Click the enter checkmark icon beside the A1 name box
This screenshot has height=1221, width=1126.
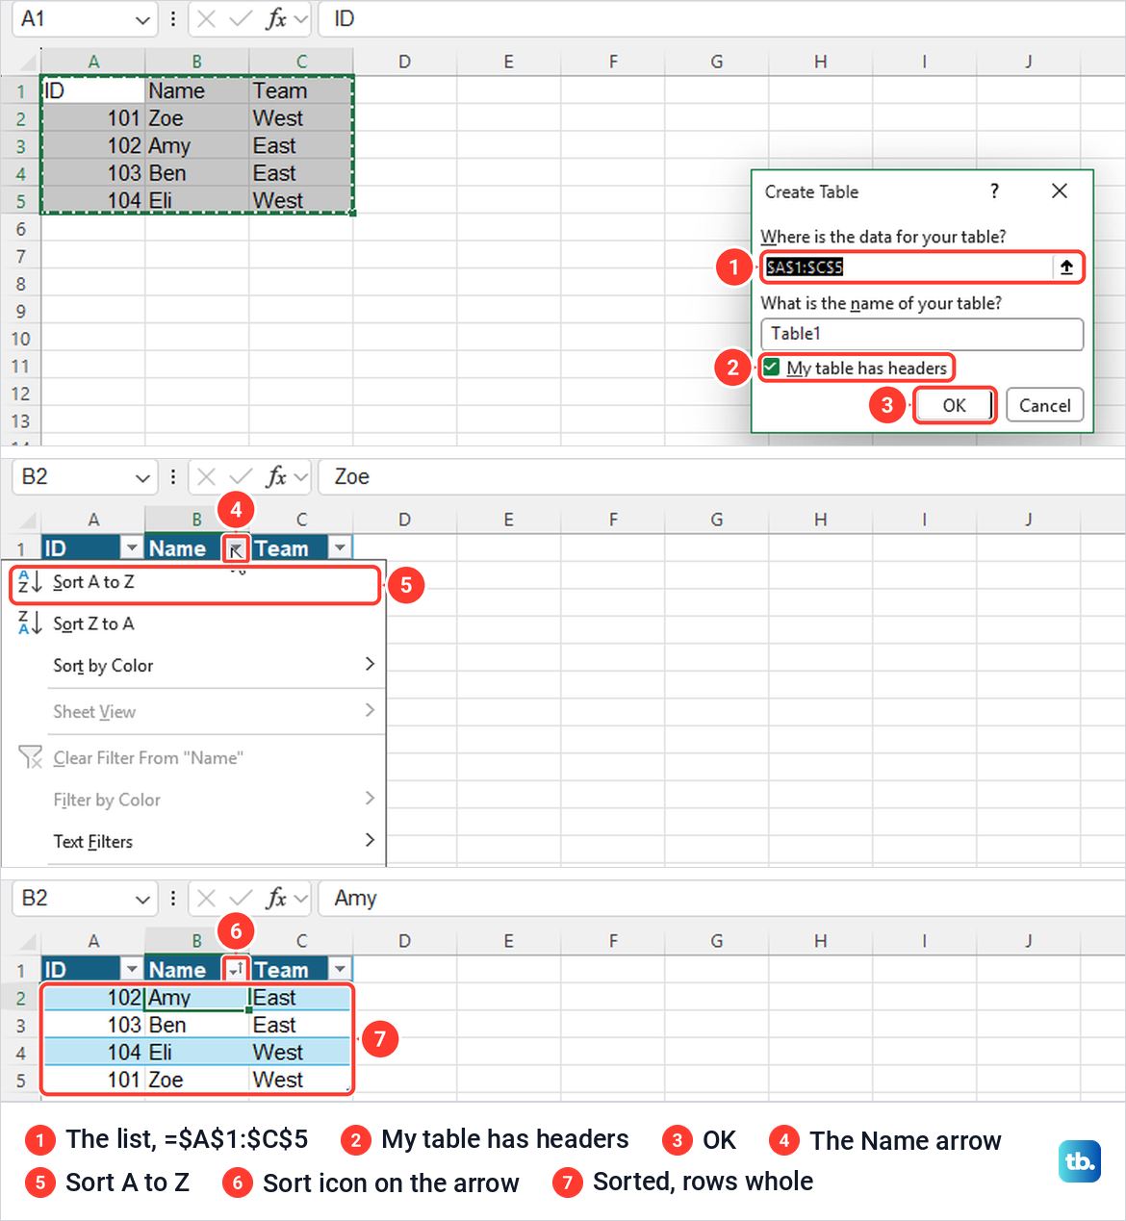pyautogui.click(x=241, y=18)
